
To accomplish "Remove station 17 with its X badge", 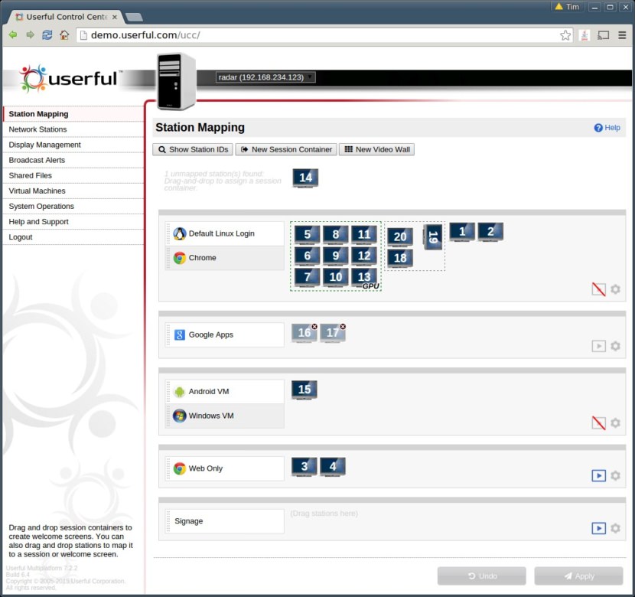I will click(343, 327).
